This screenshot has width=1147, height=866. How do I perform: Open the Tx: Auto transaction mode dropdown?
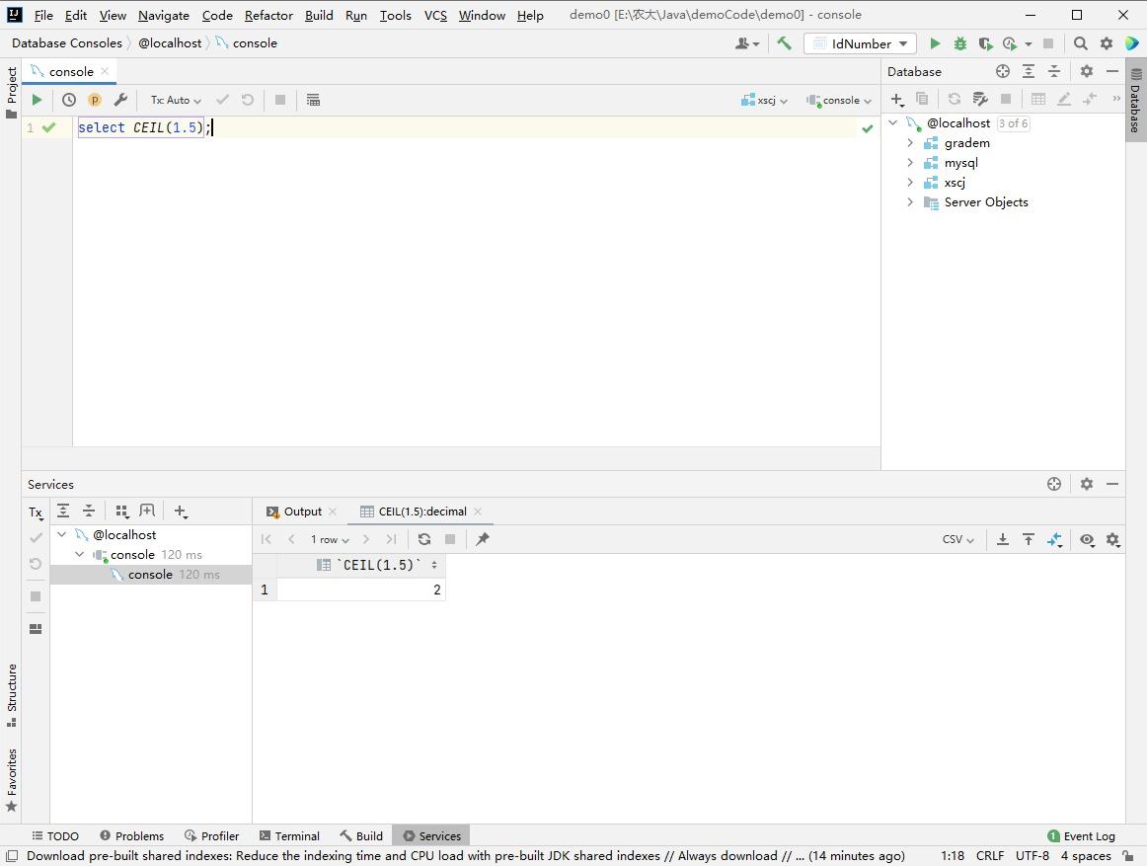pyautogui.click(x=176, y=100)
